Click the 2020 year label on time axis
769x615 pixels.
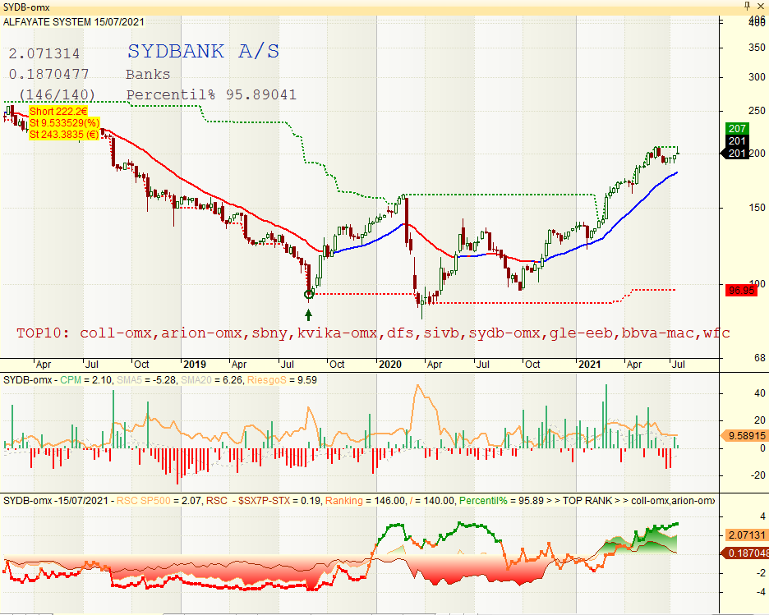pyautogui.click(x=390, y=365)
